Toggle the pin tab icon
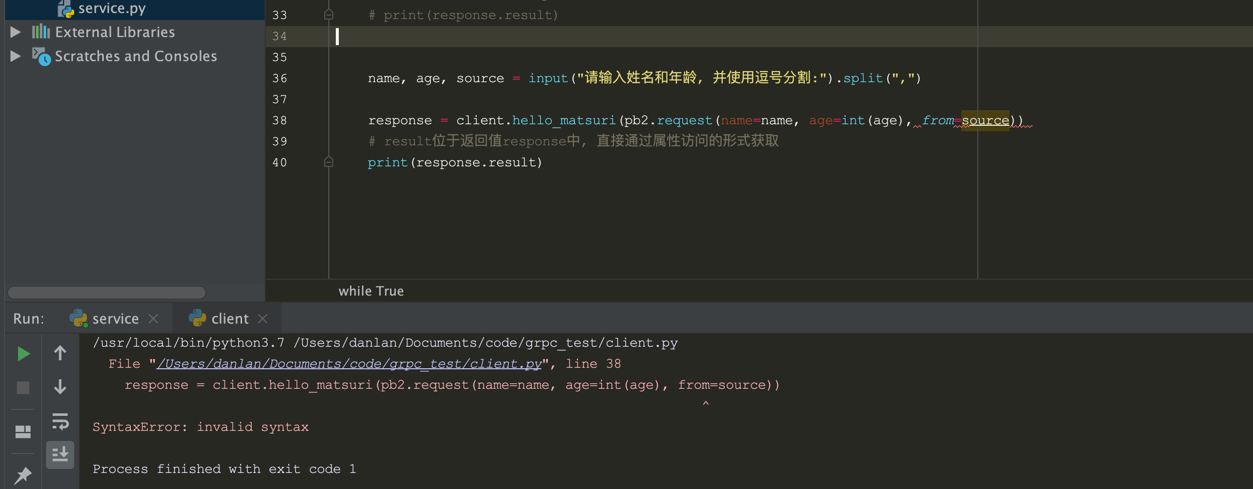1253x489 pixels. [23, 475]
